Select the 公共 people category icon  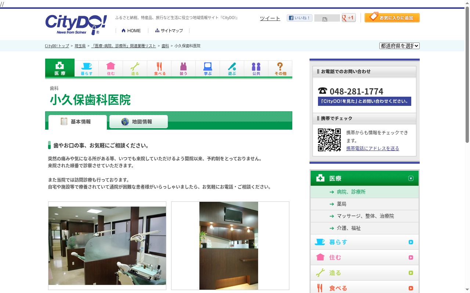[256, 68]
